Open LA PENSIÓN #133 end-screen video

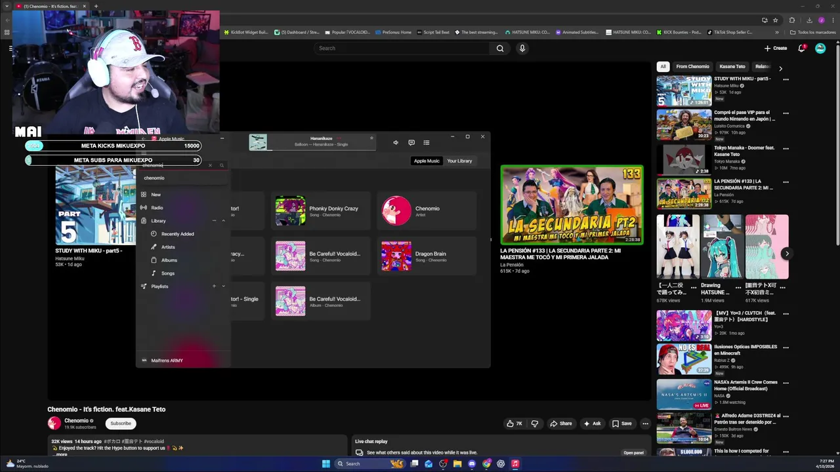(x=572, y=205)
